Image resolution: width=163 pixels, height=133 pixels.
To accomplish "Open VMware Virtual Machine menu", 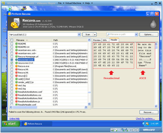I will point(74,3).
